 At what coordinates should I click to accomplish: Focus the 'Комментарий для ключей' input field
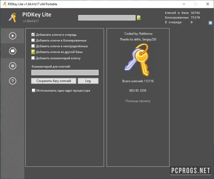click(x=65, y=72)
